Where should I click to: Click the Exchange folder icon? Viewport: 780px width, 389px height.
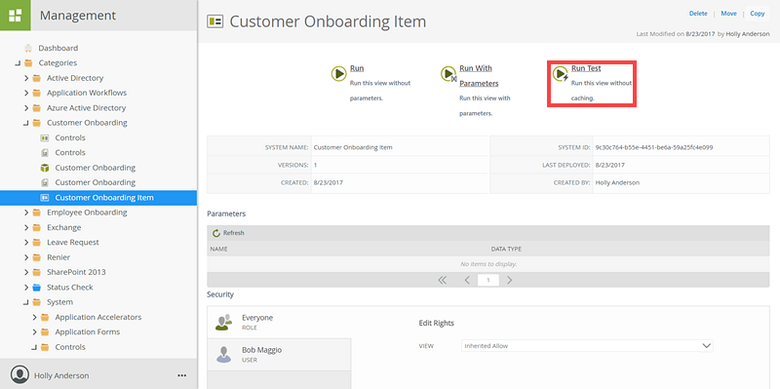[x=36, y=227]
